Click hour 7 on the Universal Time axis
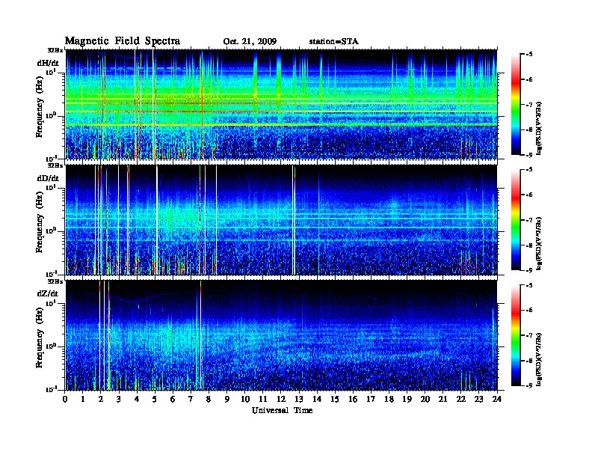 tap(191, 400)
